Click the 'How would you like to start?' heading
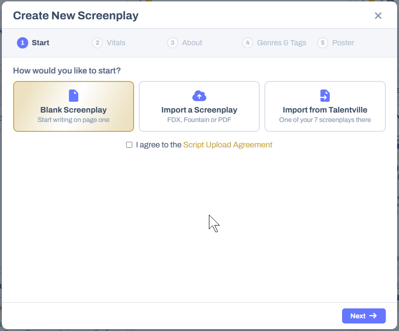399x331 pixels. (67, 71)
